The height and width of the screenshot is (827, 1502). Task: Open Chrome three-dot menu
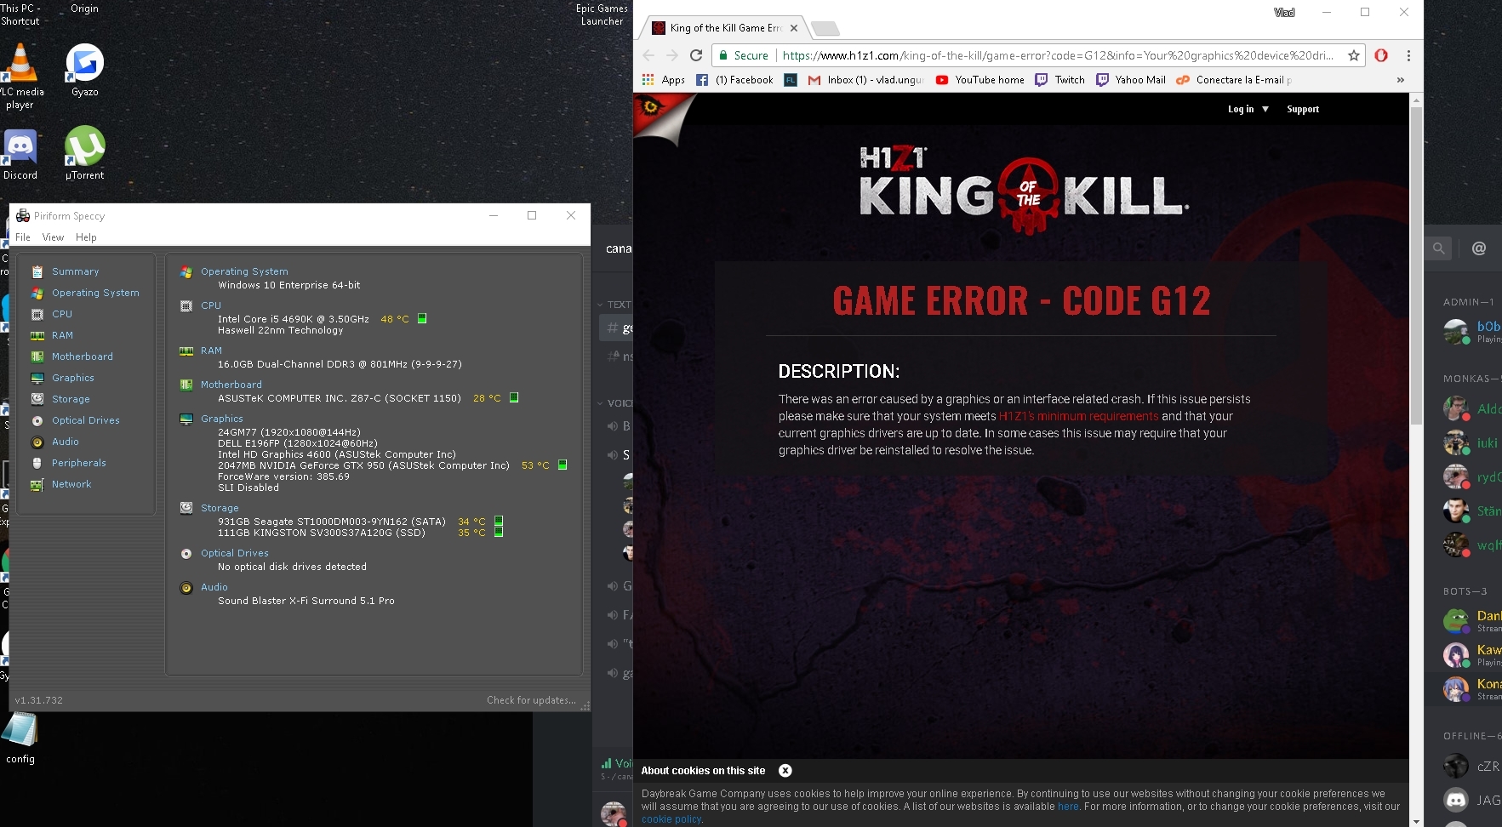[1408, 55]
